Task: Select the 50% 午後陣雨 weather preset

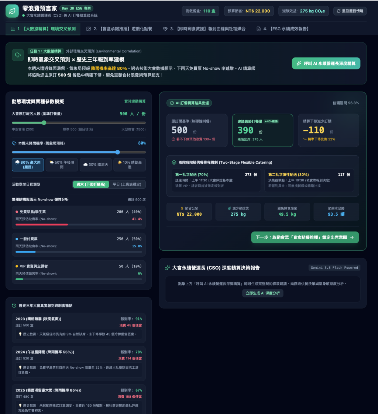Action: coord(62,165)
